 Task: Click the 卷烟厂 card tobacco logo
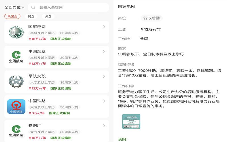(x=16, y=131)
